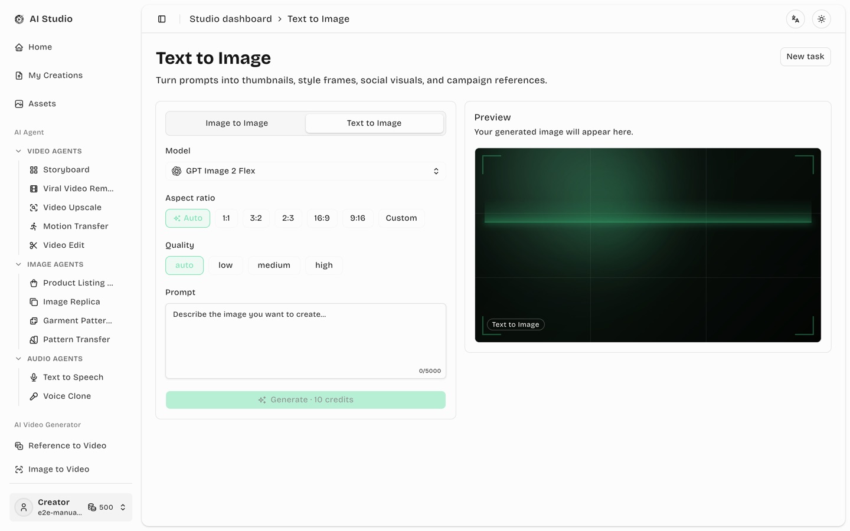This screenshot has height=531, width=850.
Task: Set quality to high
Action: coord(324,265)
